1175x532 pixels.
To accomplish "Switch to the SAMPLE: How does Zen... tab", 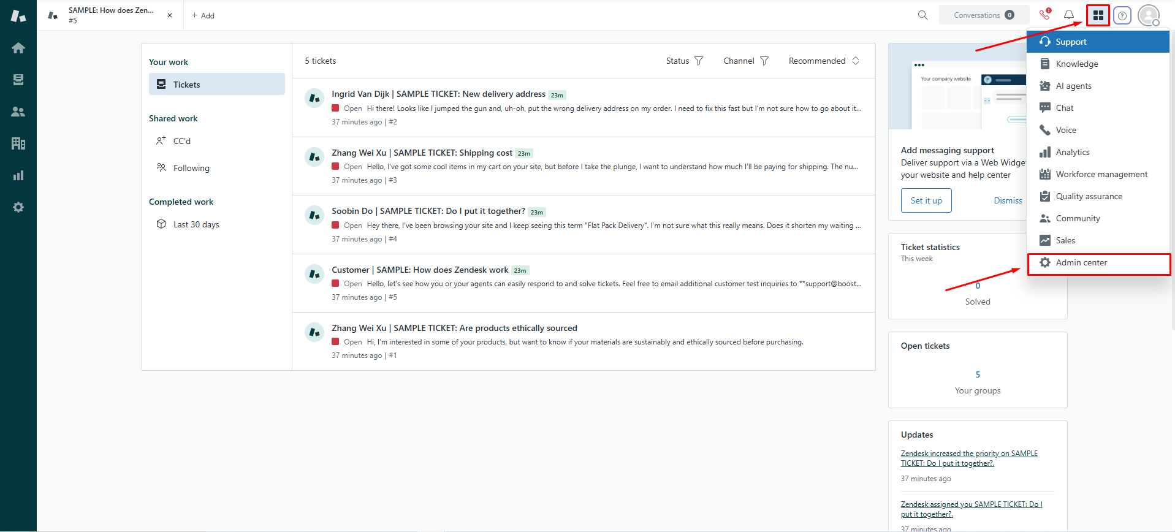I will click(x=111, y=15).
